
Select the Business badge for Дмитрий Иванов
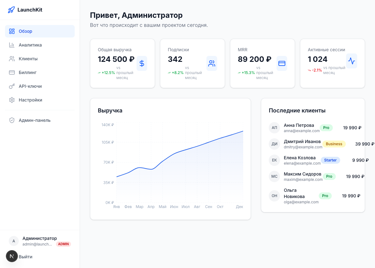[x=334, y=144]
